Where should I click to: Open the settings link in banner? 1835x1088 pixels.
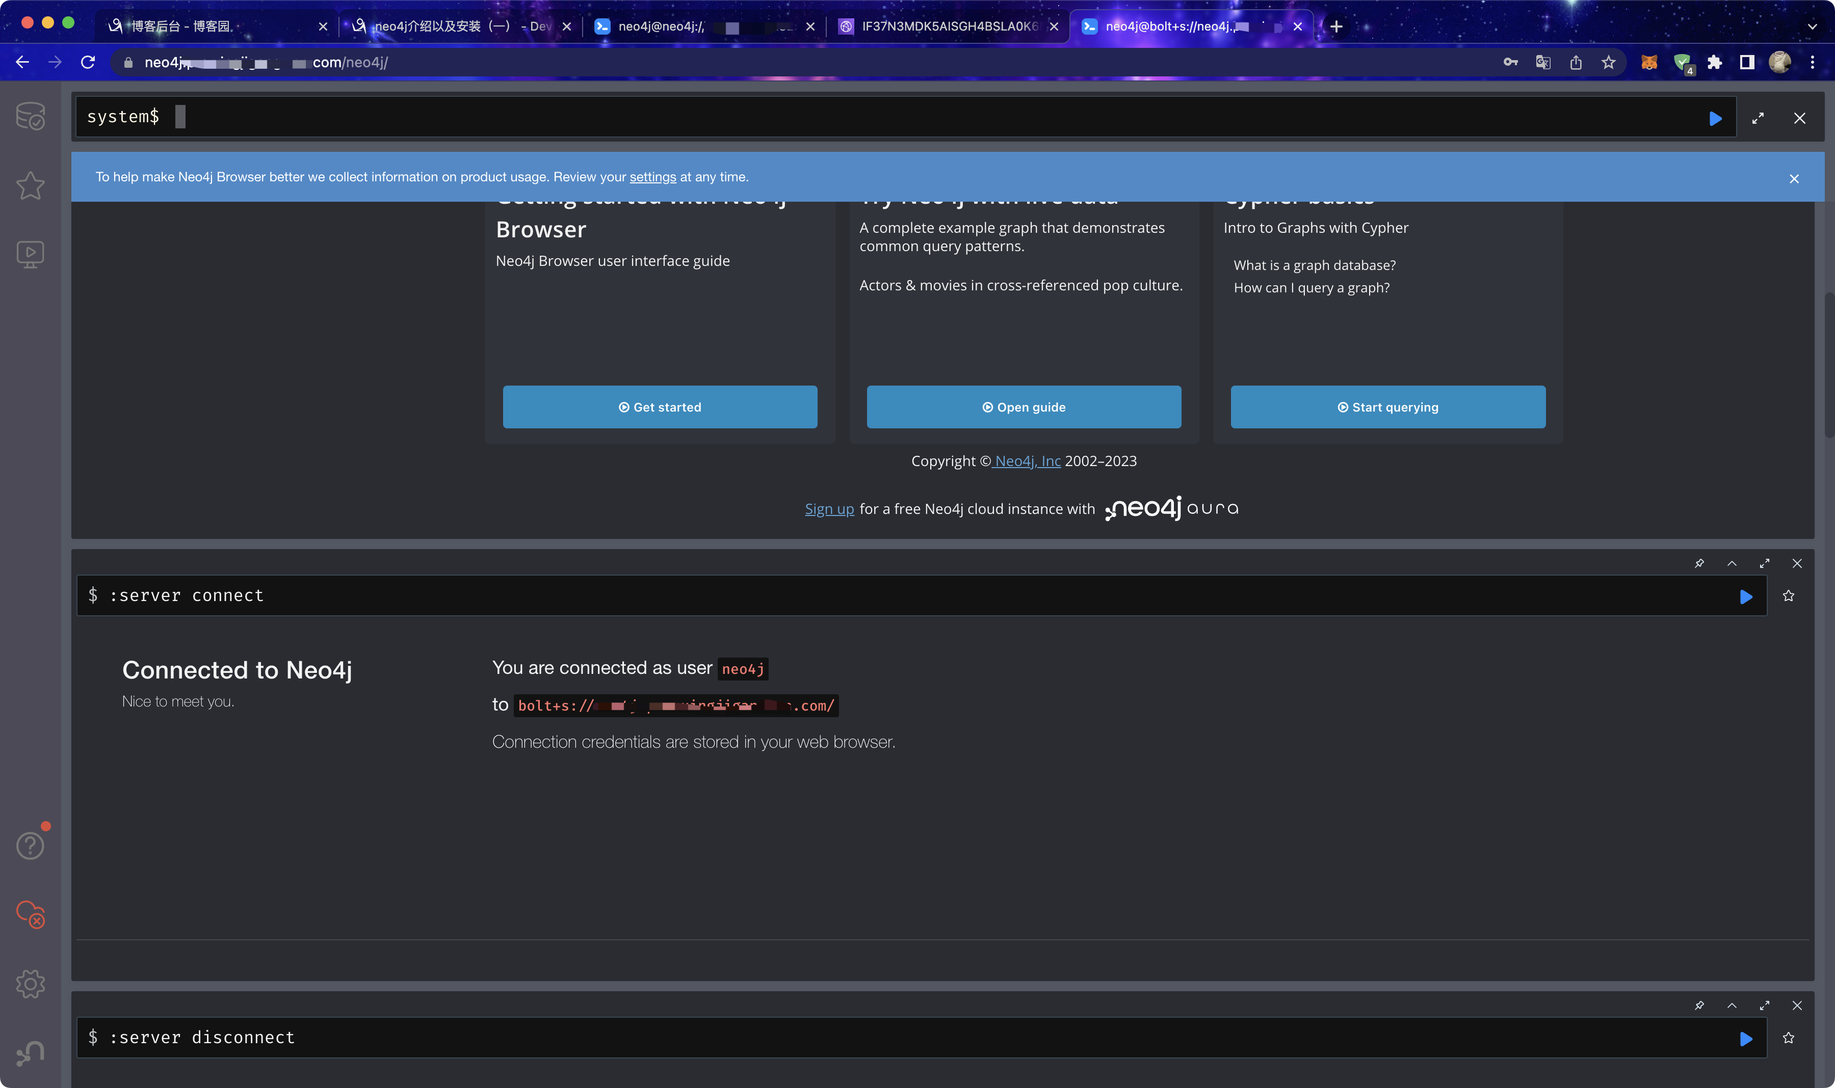point(652,177)
